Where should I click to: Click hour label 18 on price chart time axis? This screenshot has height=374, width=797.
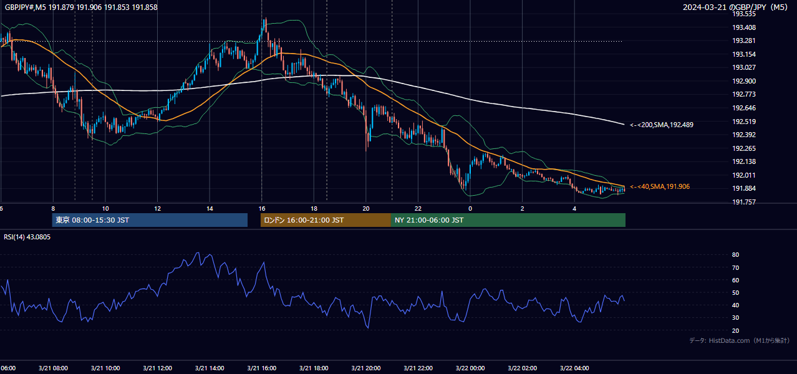[x=314, y=208]
